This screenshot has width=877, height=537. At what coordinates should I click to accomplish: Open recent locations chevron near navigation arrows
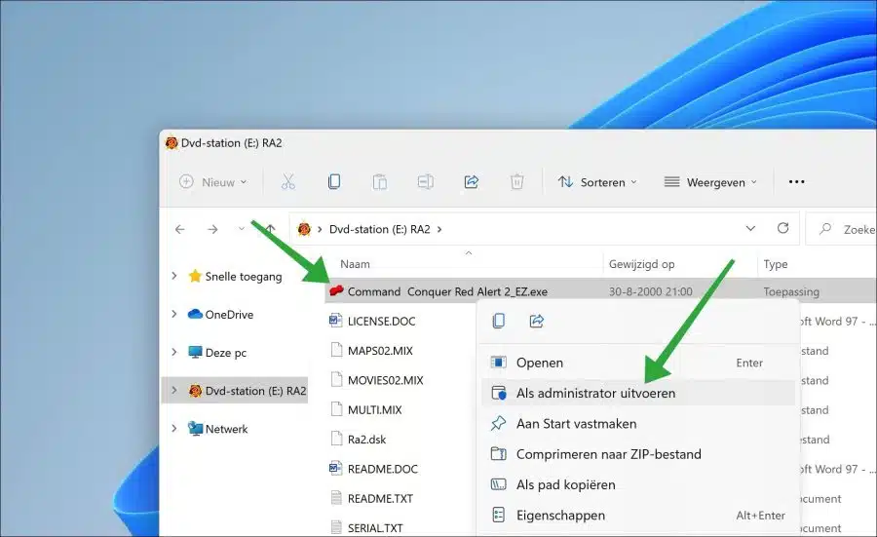(x=242, y=229)
